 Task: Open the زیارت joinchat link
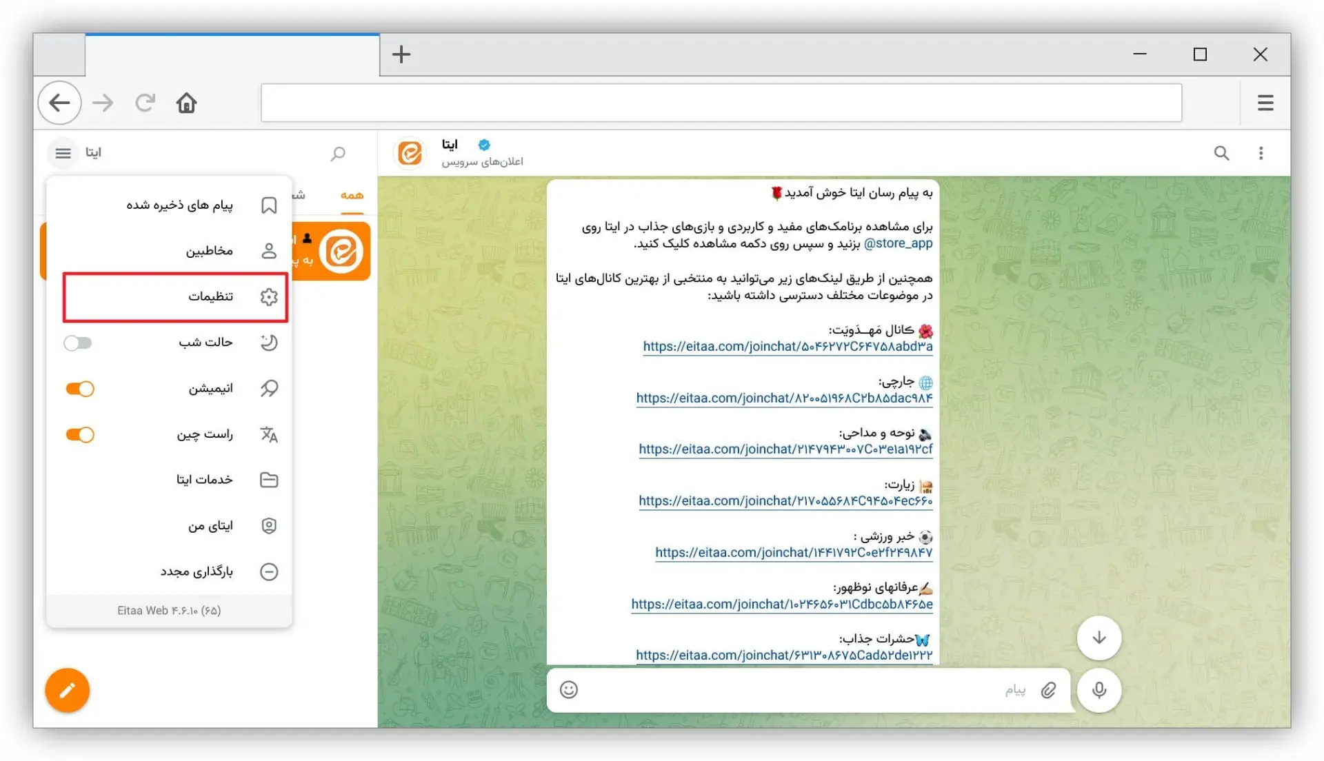coord(785,501)
